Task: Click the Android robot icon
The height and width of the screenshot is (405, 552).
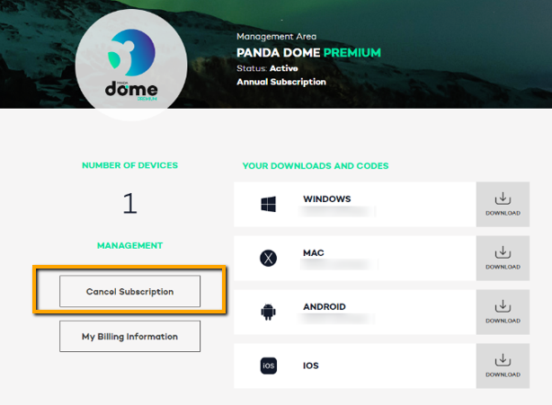Action: [268, 313]
